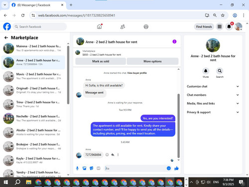Viewport: 249px width, 187px height.
Task: Open File Explorer from the taskbar
Action: click(x=28, y=182)
